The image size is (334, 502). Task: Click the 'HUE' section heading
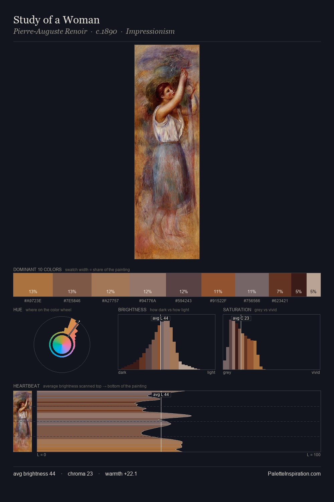[18, 310]
